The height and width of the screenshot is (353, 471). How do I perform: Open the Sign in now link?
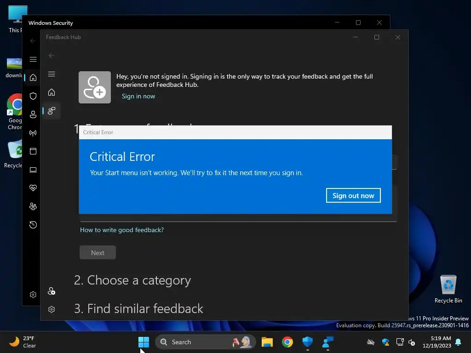pos(138,97)
